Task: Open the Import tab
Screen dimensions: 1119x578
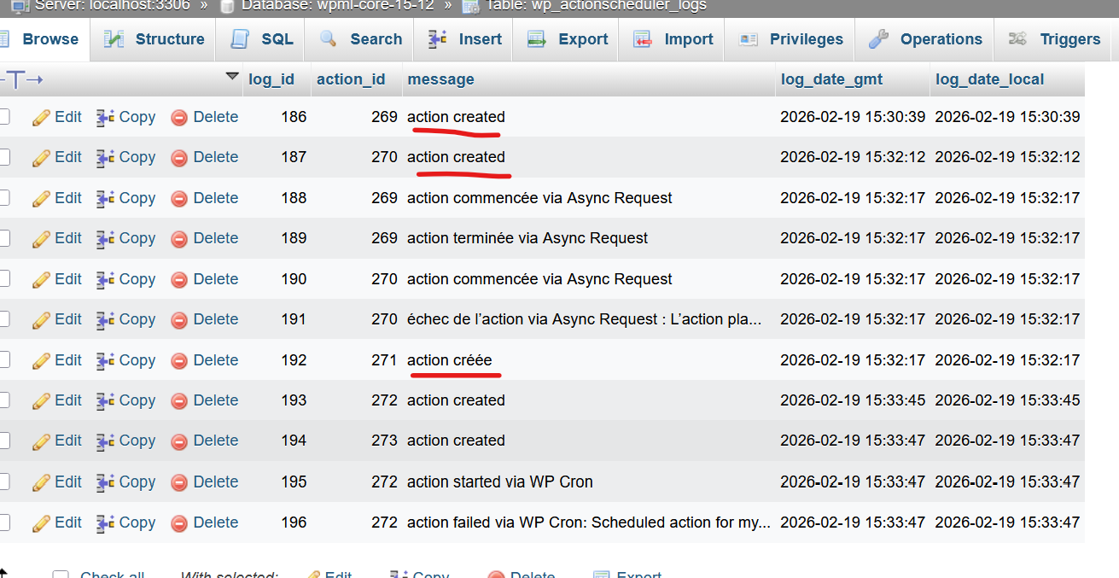Action: 673,39
